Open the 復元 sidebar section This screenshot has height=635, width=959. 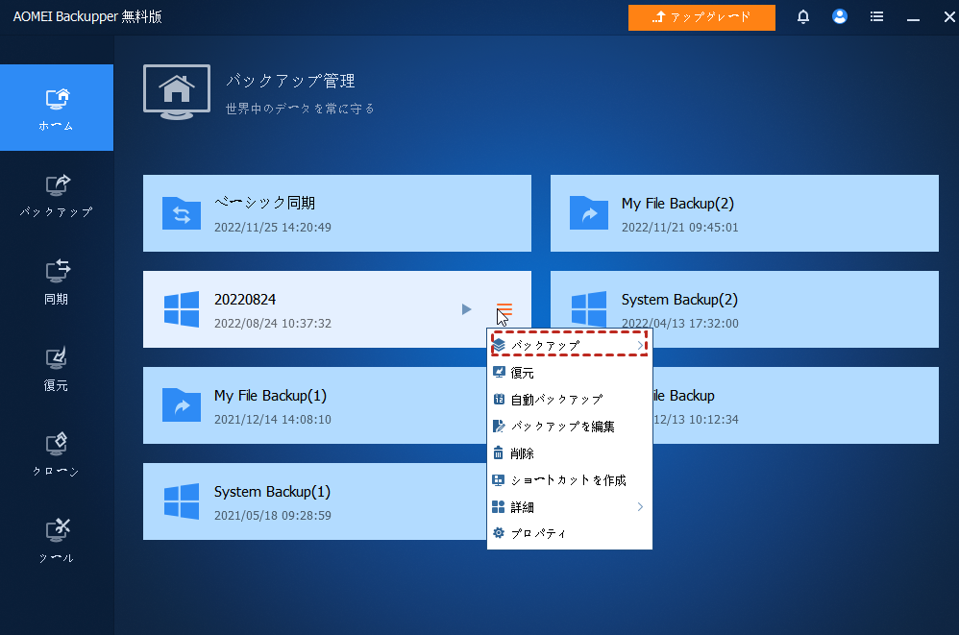[57, 369]
